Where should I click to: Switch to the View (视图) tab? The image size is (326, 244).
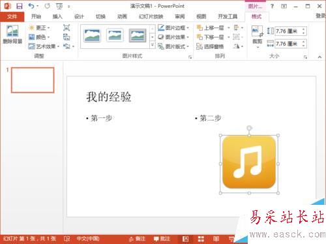201,16
